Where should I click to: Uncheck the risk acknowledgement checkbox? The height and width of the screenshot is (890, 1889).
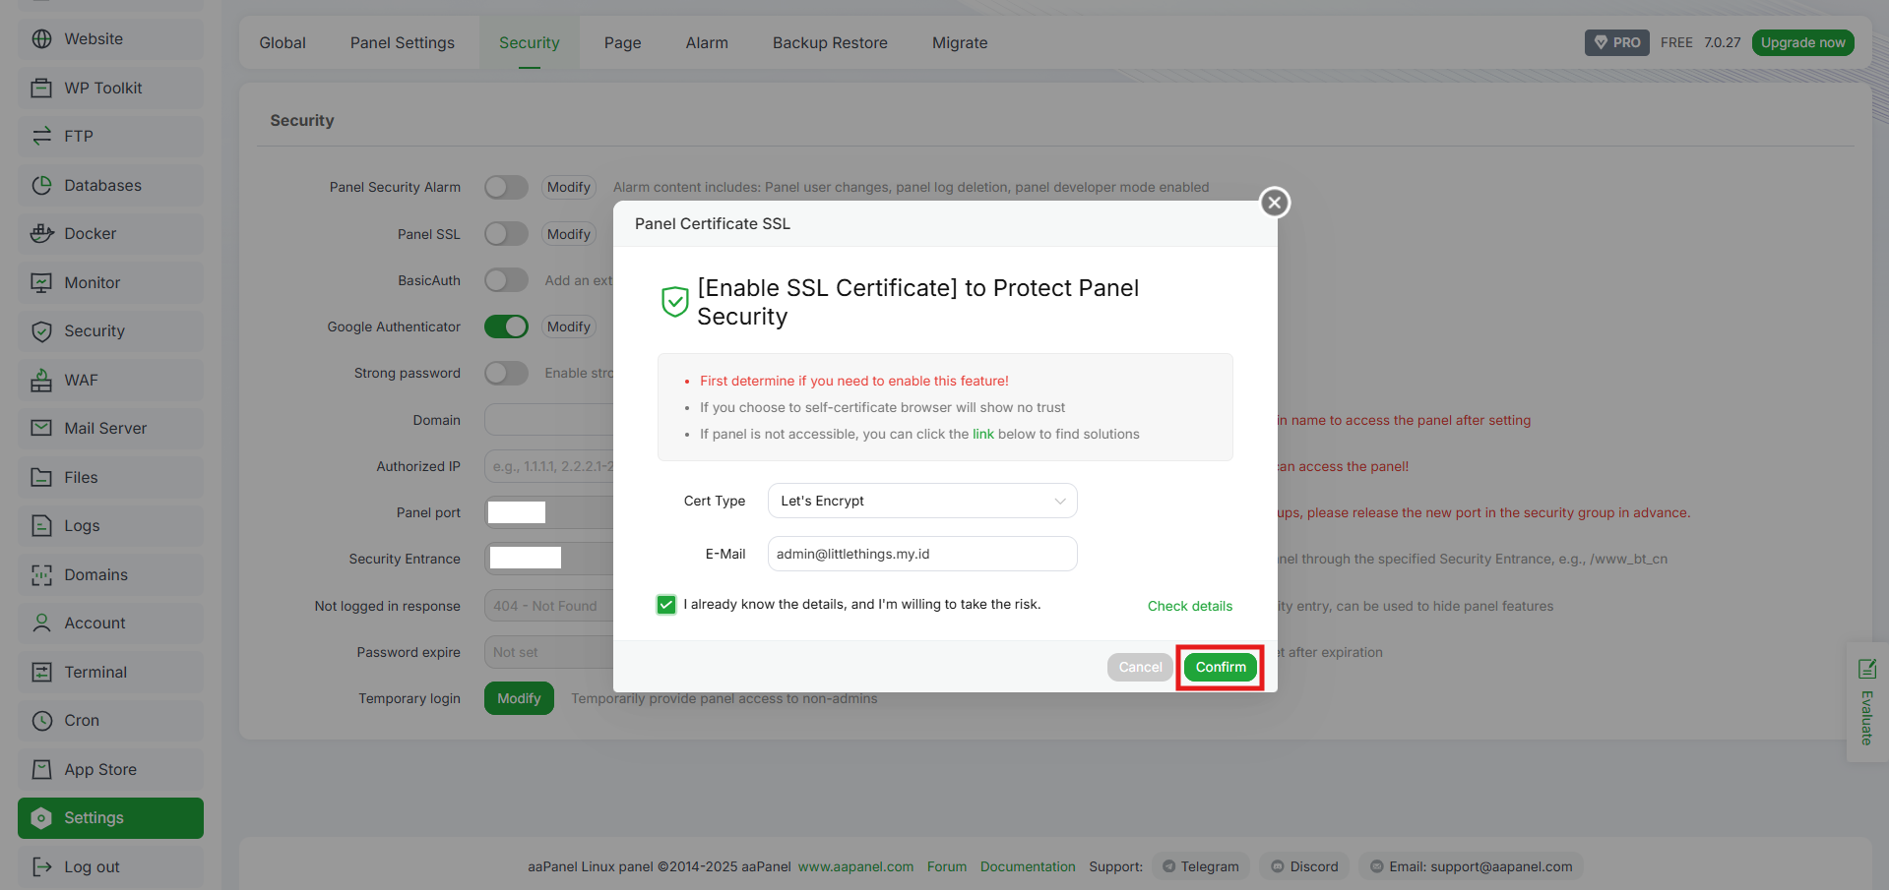[666, 605]
